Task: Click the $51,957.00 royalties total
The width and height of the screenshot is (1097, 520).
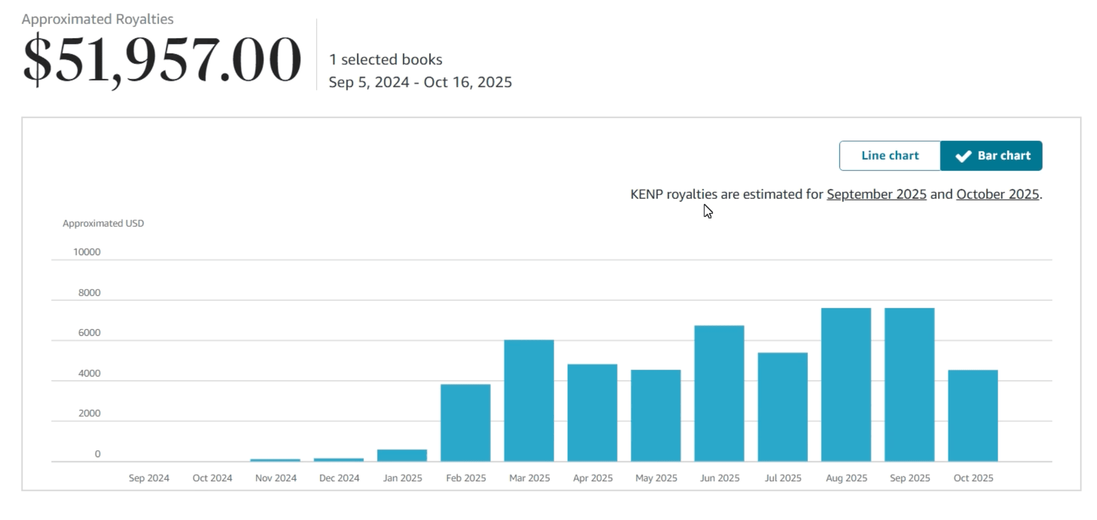Action: pos(162,59)
